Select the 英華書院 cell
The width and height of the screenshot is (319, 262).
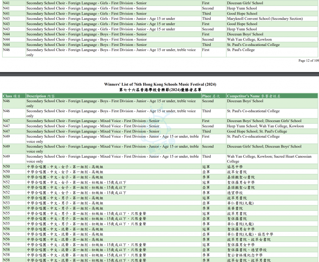[x=235, y=209]
